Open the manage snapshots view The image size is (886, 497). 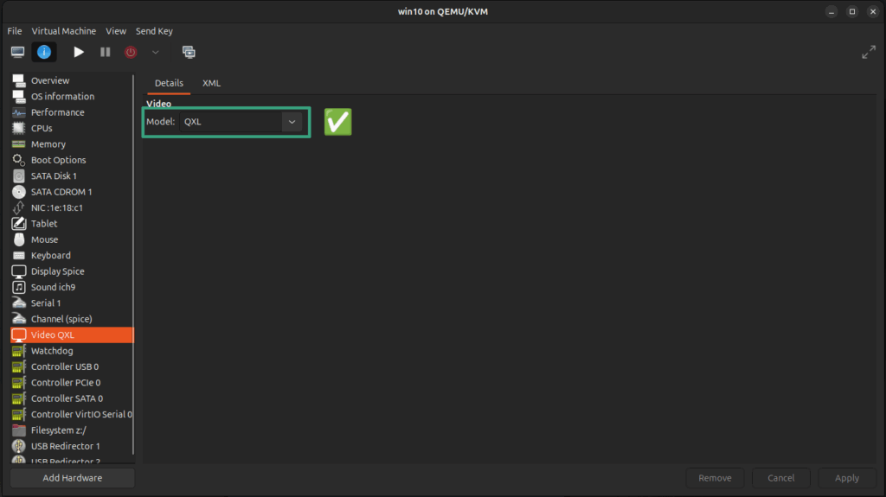coord(189,52)
